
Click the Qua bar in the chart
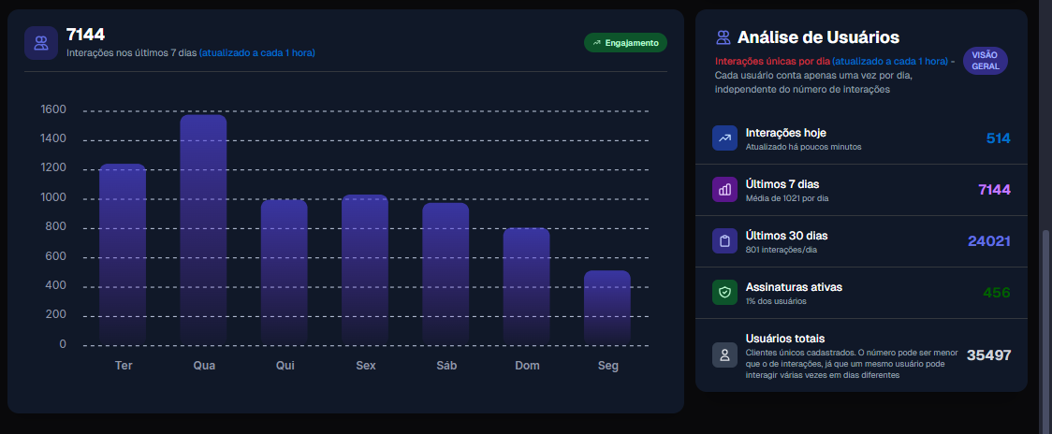(x=203, y=229)
